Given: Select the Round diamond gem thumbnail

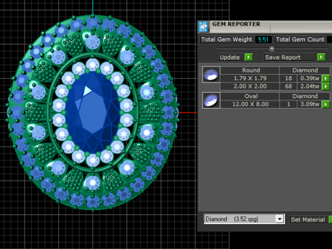Looking at the screenshot, I should 211,75.
